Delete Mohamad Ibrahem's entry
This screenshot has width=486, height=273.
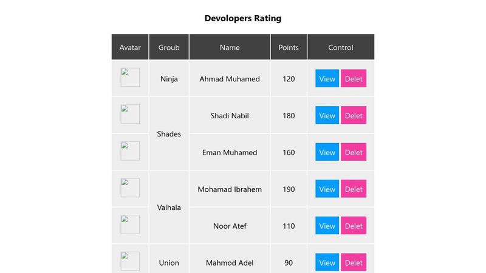coord(354,189)
